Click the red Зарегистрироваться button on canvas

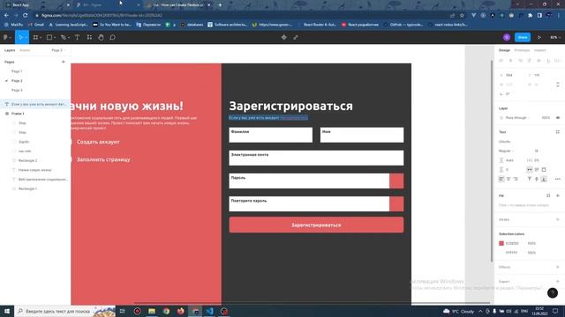pyautogui.click(x=316, y=225)
